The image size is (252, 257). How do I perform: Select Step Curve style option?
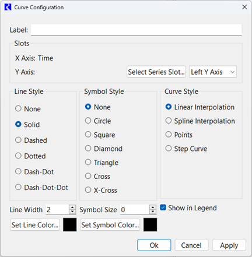tap(186, 149)
